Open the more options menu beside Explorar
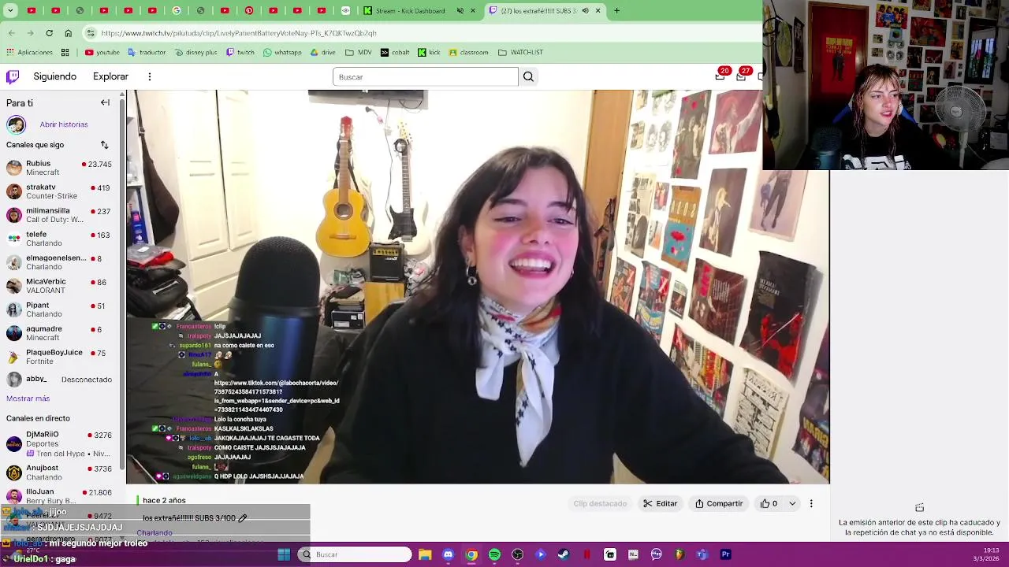The height and width of the screenshot is (567, 1009). [149, 76]
